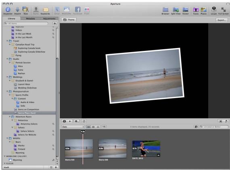Viewport: 230px width, 170px height.
Task: Open the Faces view icon
Action: 196,10
